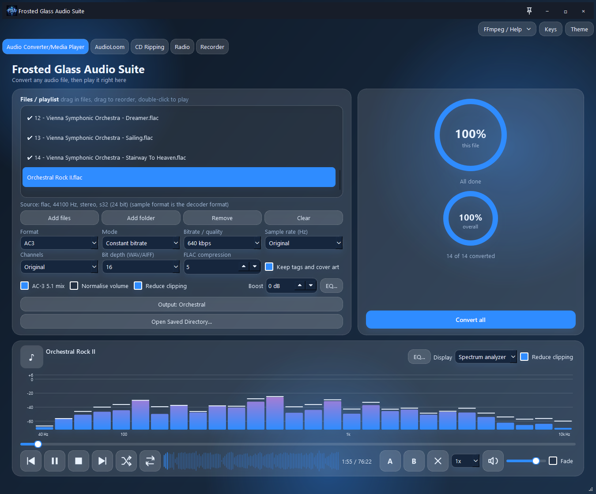Pause the current playback
This screenshot has height=494, width=596.
pyautogui.click(x=55, y=461)
